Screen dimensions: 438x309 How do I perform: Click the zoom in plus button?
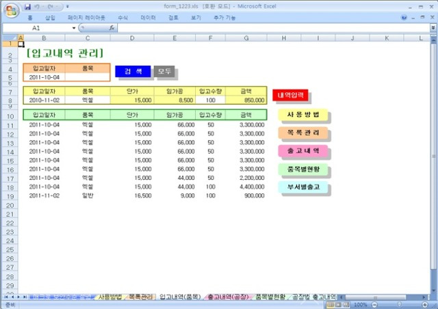[x=425, y=305]
